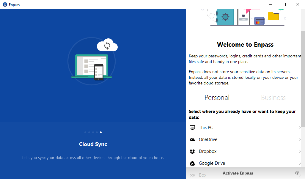
Task: Switch to the Personal tab
Action: [x=217, y=98]
